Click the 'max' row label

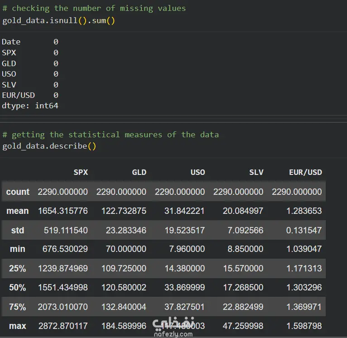pos(18,326)
